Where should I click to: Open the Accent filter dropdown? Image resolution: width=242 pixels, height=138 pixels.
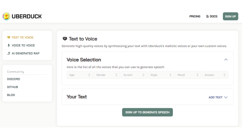pyautogui.click(x=134, y=75)
